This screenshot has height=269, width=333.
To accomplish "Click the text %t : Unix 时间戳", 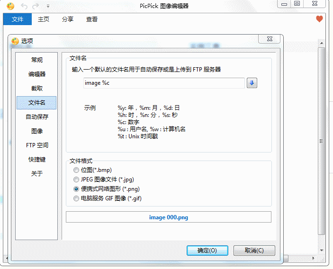I will click(x=138, y=136).
